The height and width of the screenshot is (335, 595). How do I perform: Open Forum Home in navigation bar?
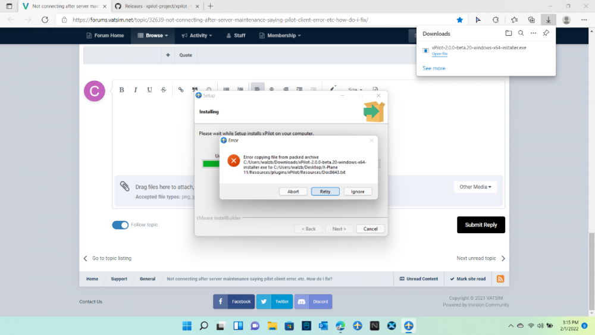(105, 35)
